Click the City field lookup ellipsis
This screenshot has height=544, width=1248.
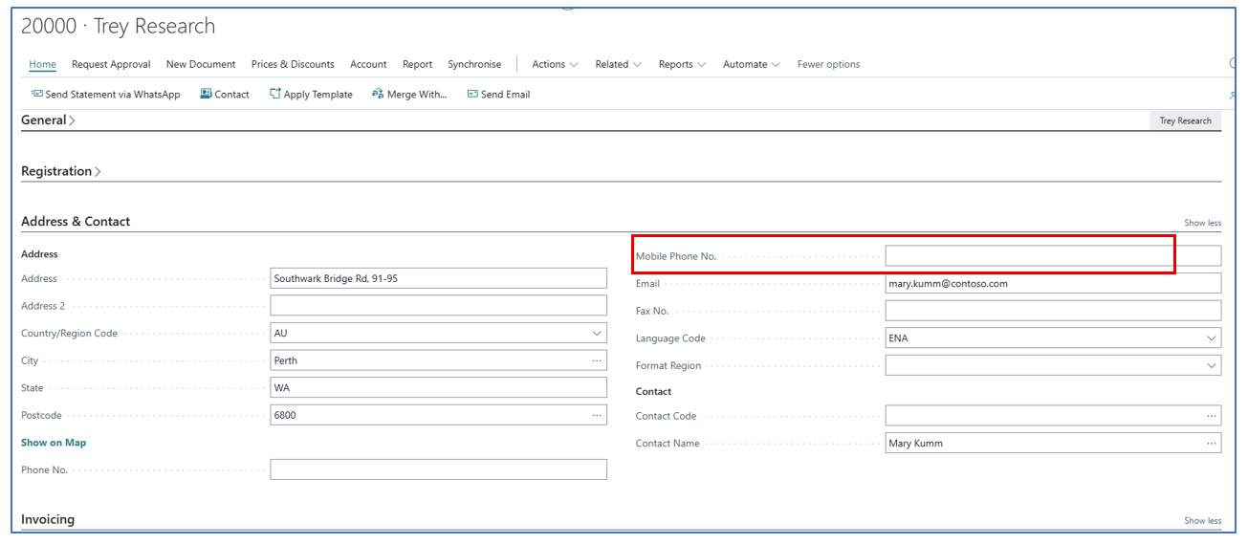pos(597,360)
